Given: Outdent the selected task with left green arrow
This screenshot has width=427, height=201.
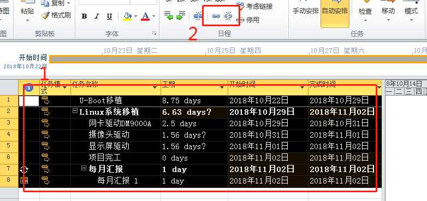Looking at the screenshot, I should coord(169,16).
